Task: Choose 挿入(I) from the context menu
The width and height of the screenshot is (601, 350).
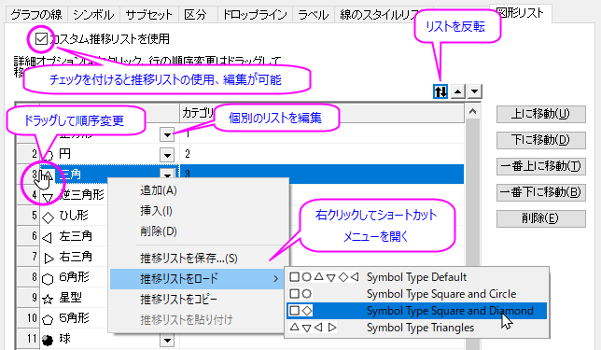Action: click(x=156, y=211)
